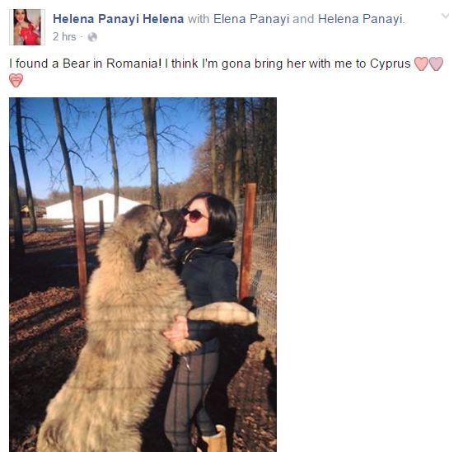The image size is (449, 452).
Task: Open the author name Helena Panayi Helena
Action: tap(119, 19)
